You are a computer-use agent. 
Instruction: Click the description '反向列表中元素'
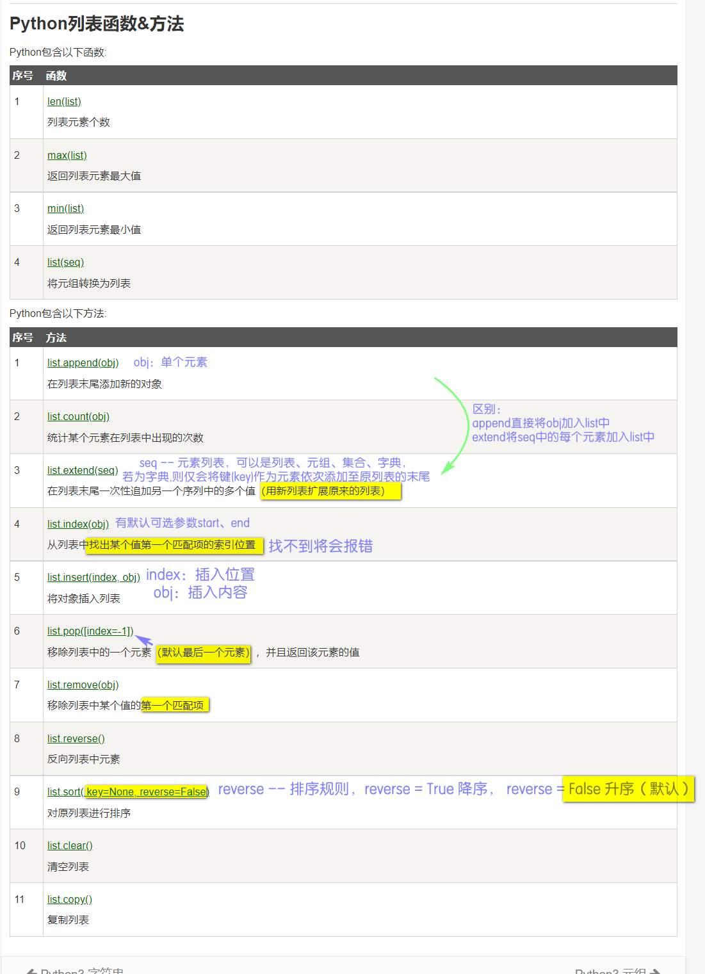point(84,759)
